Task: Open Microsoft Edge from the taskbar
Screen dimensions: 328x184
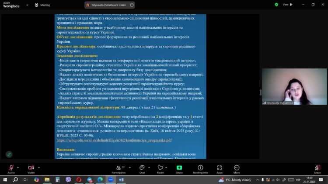Action: coord(100,180)
